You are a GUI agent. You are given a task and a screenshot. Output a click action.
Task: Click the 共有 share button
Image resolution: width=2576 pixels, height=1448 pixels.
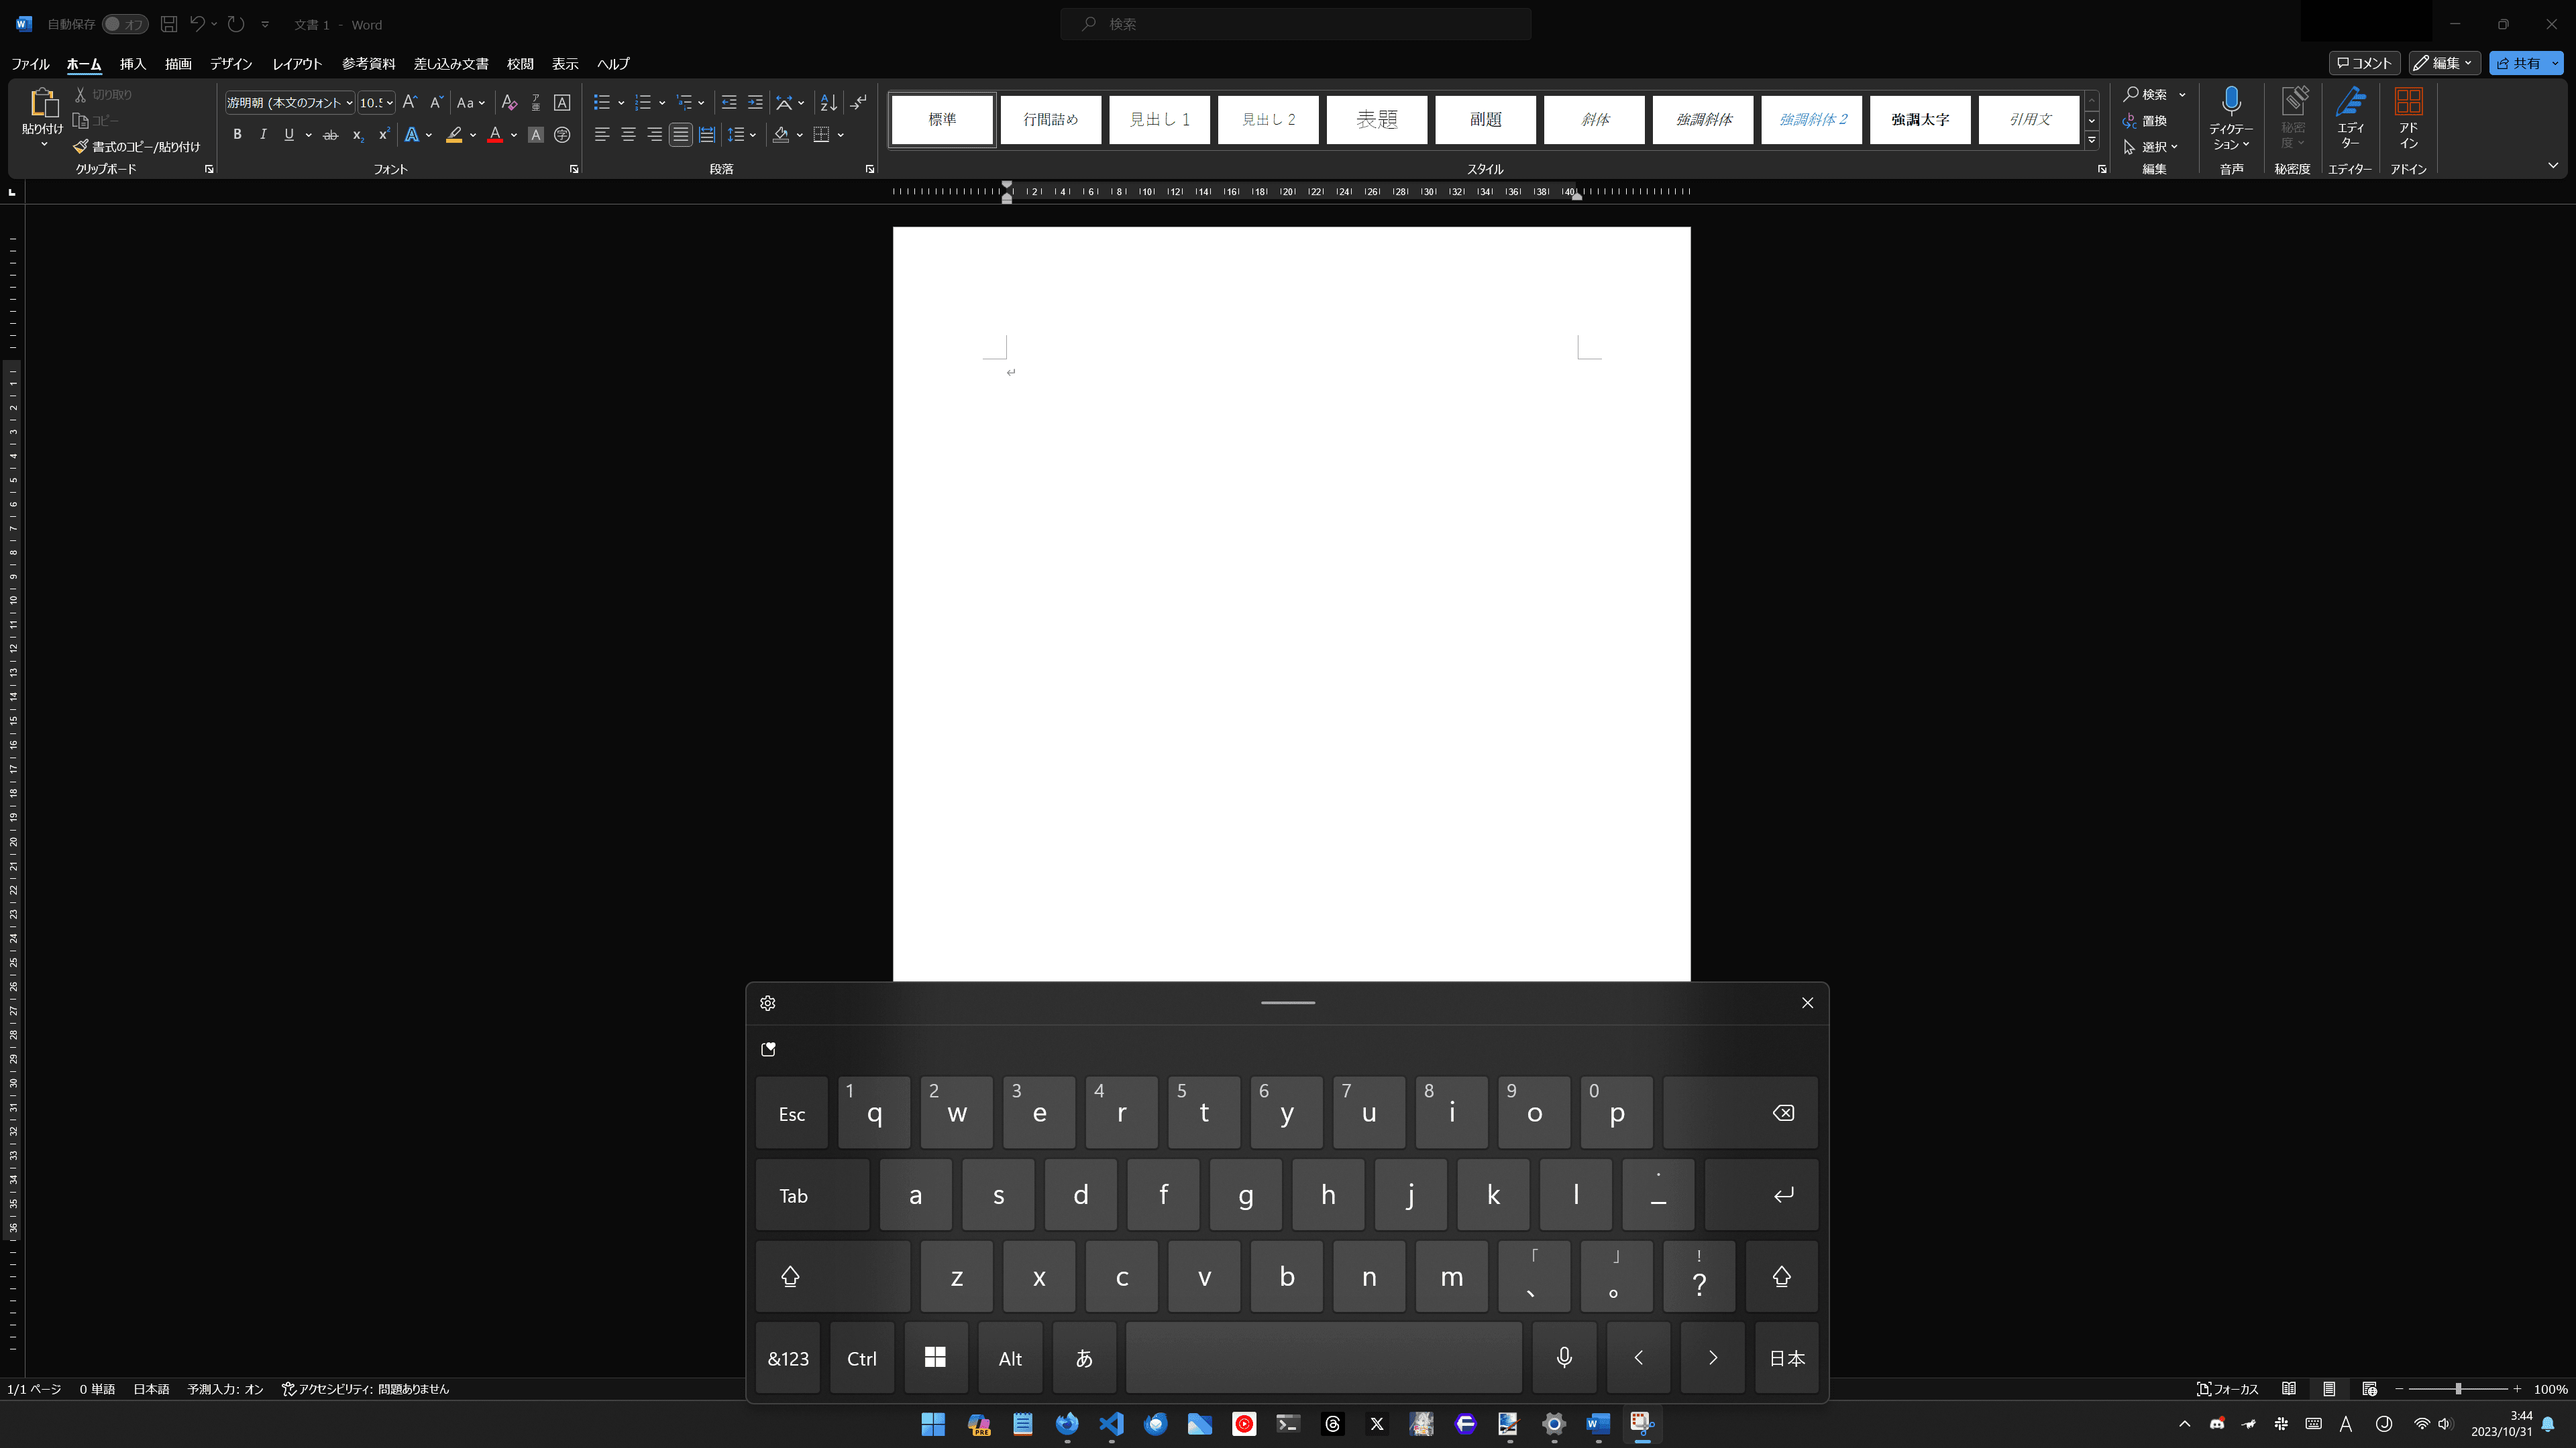click(2519, 63)
